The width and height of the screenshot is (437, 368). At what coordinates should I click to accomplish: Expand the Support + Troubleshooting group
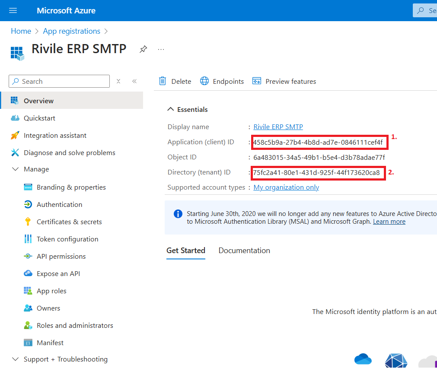(x=16, y=359)
